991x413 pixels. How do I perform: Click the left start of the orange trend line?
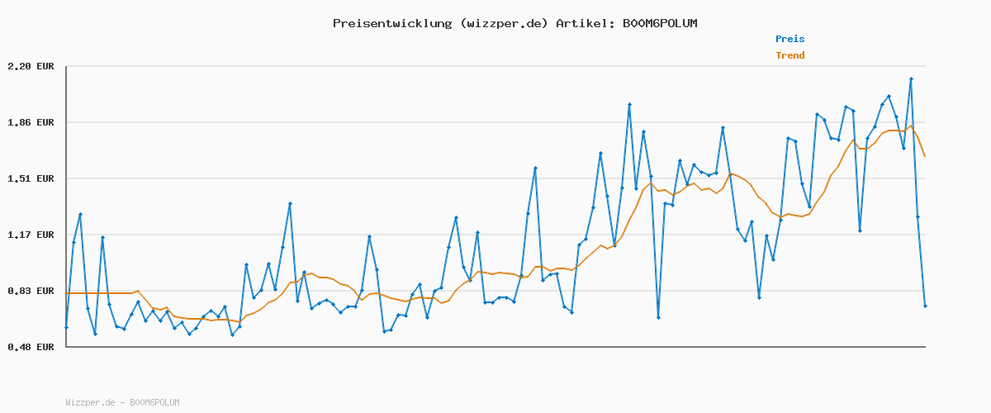tap(67, 293)
